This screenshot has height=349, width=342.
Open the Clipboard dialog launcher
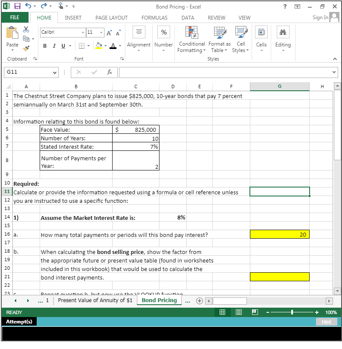[x=35, y=58]
